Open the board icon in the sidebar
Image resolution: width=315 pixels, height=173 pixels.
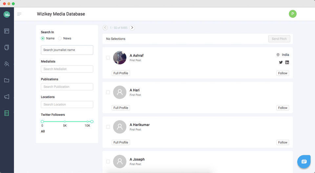pyautogui.click(x=7, y=31)
